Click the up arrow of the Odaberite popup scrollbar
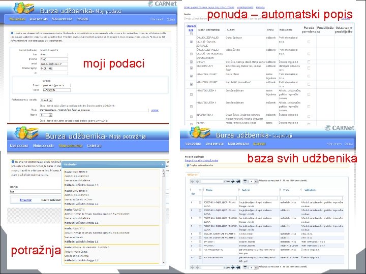Viewport: 366px width, 274px height. (x=164, y=170)
